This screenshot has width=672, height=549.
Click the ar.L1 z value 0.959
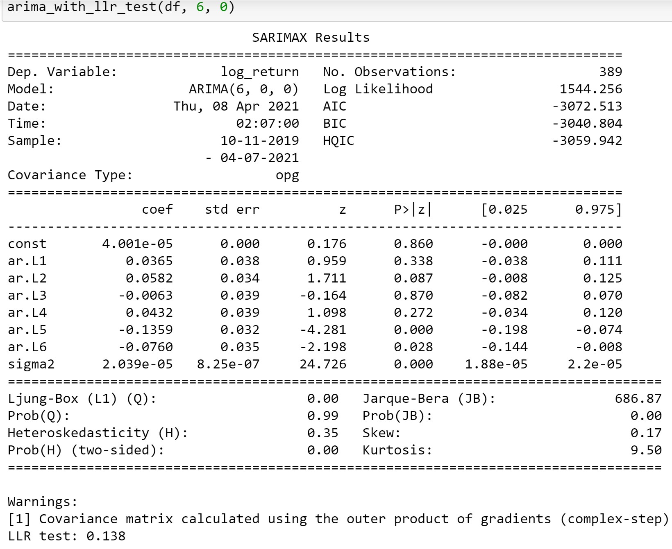point(327,261)
